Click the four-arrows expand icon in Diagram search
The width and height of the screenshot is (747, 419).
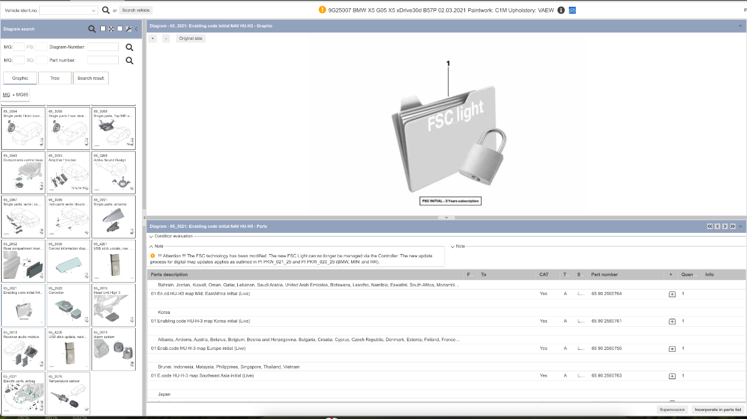tap(111, 29)
